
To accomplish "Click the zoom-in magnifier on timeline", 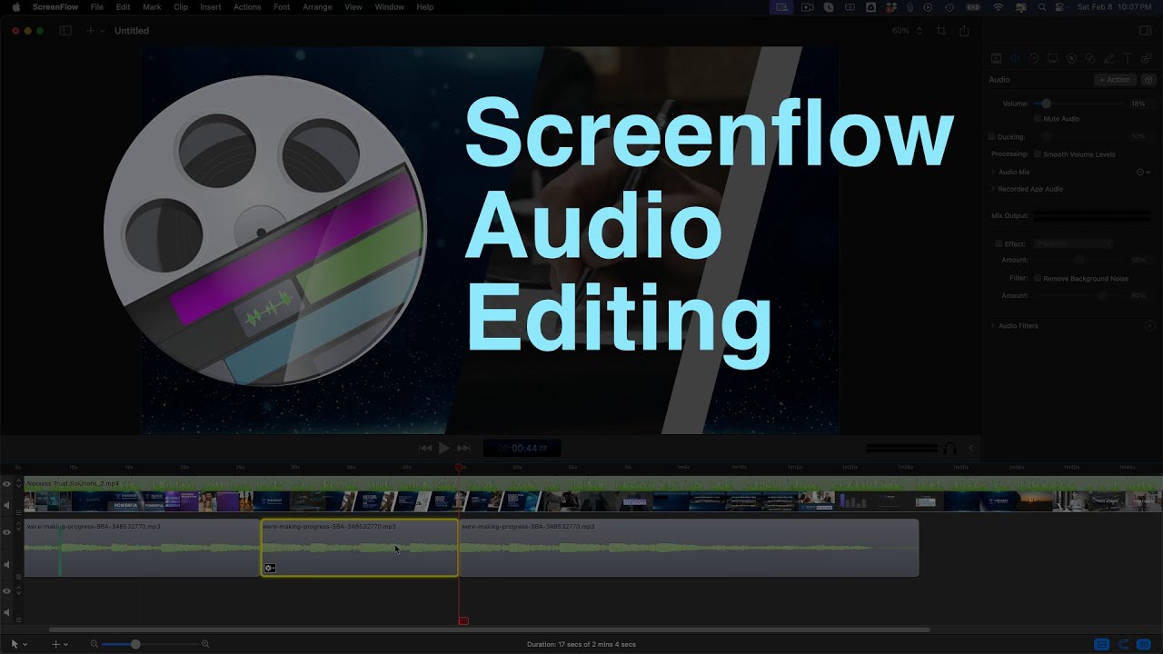I will click(x=205, y=644).
